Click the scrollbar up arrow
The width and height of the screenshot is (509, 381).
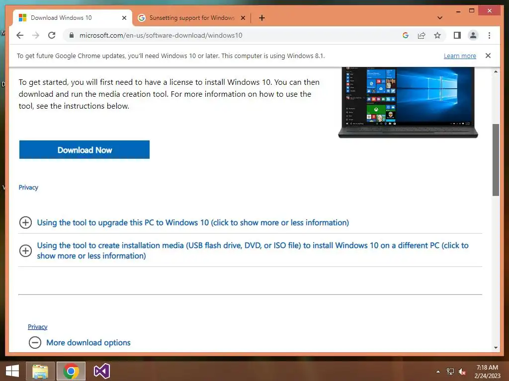pyautogui.click(x=496, y=71)
